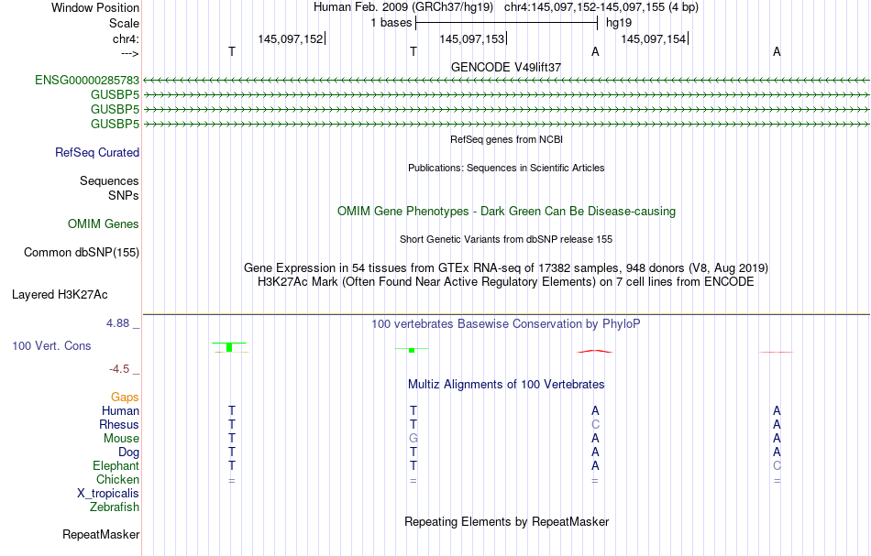Viewport: 871px width, 556px height.
Task: Click position marker 145,097,154 on ruler
Action: 653,38
